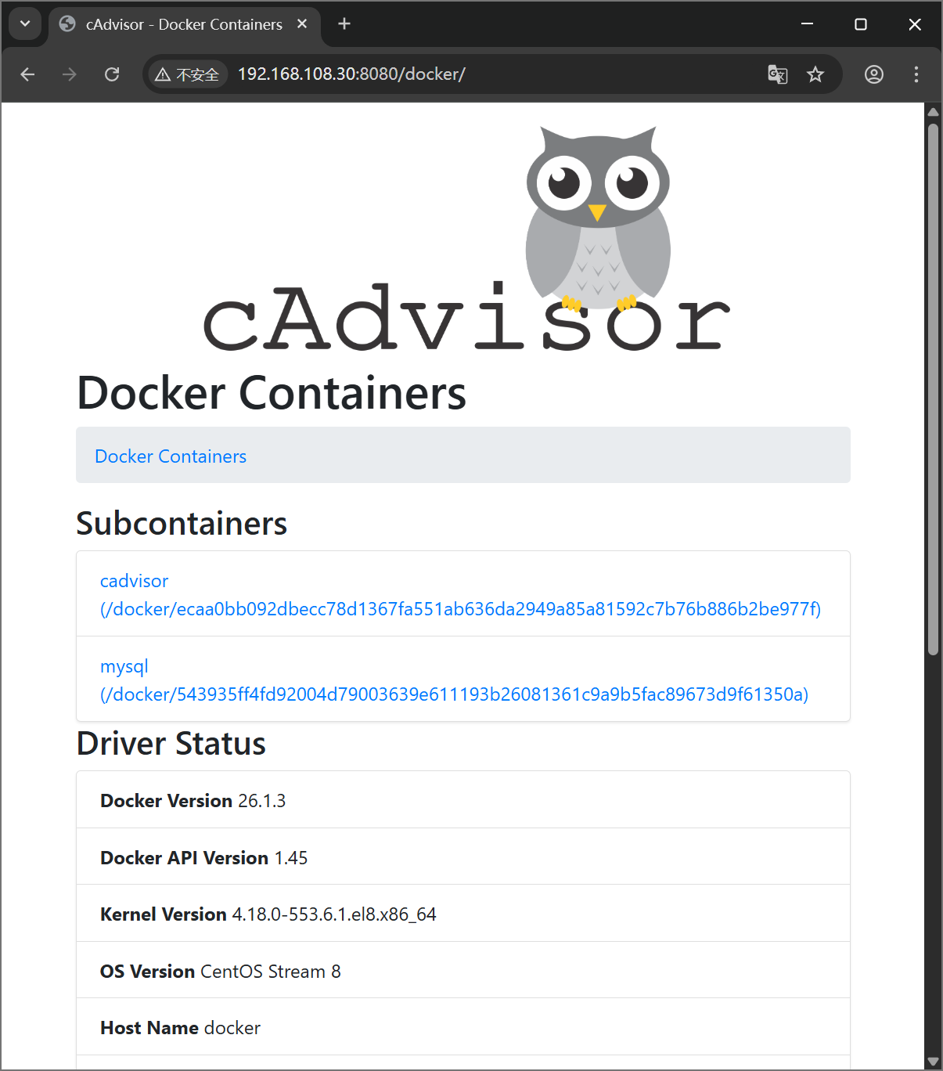Open the user profile icon
943x1071 pixels.
874,74
